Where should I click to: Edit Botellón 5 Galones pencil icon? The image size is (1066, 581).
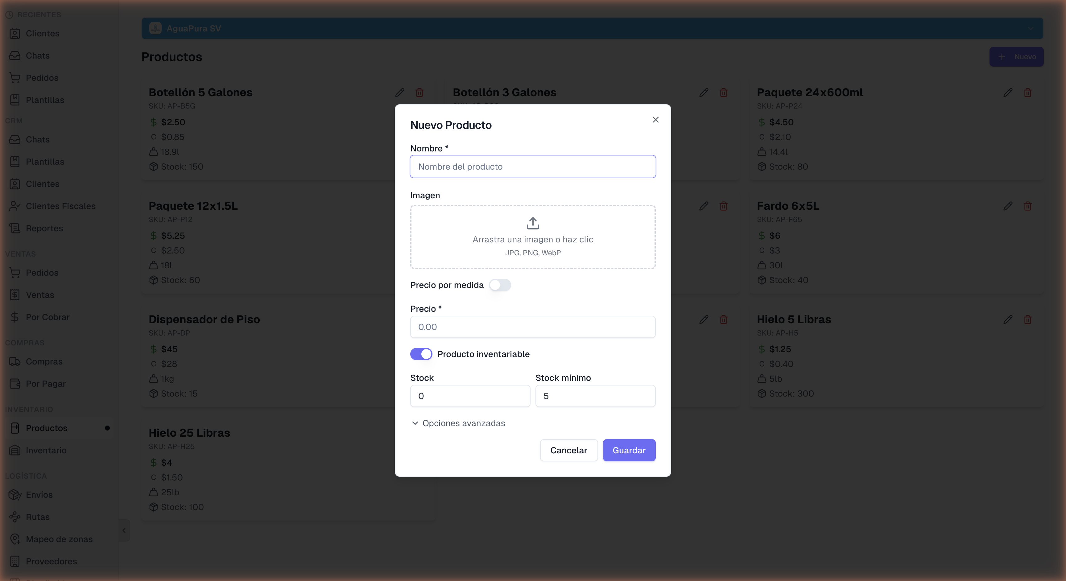click(399, 93)
